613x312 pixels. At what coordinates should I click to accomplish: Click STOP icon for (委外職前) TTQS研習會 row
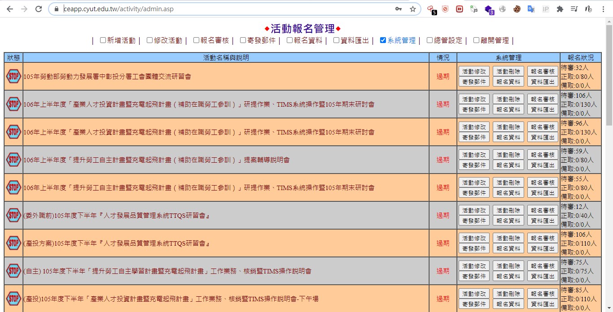coord(13,215)
